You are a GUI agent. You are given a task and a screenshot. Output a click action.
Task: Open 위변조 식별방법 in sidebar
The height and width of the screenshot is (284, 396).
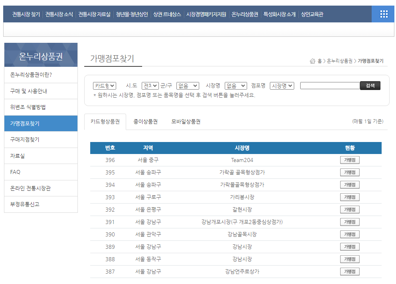point(41,107)
